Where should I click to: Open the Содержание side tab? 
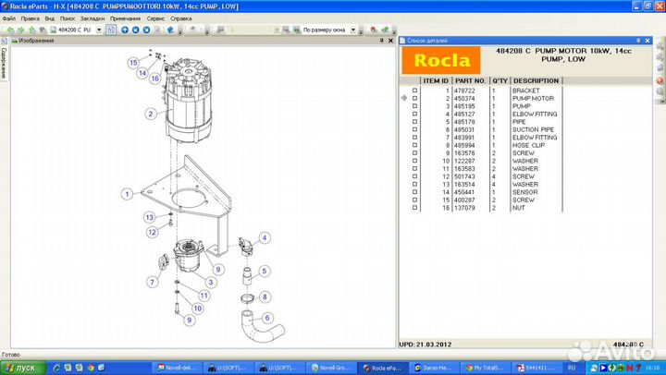(4, 64)
